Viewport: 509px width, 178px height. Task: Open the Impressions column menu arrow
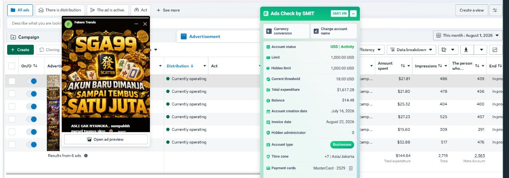(x=446, y=66)
